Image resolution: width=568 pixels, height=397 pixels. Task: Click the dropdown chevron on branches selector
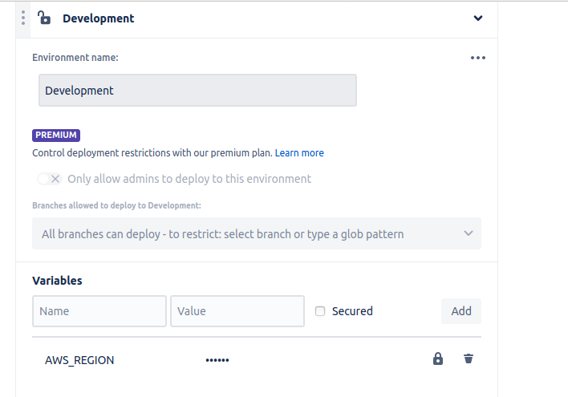coord(469,233)
